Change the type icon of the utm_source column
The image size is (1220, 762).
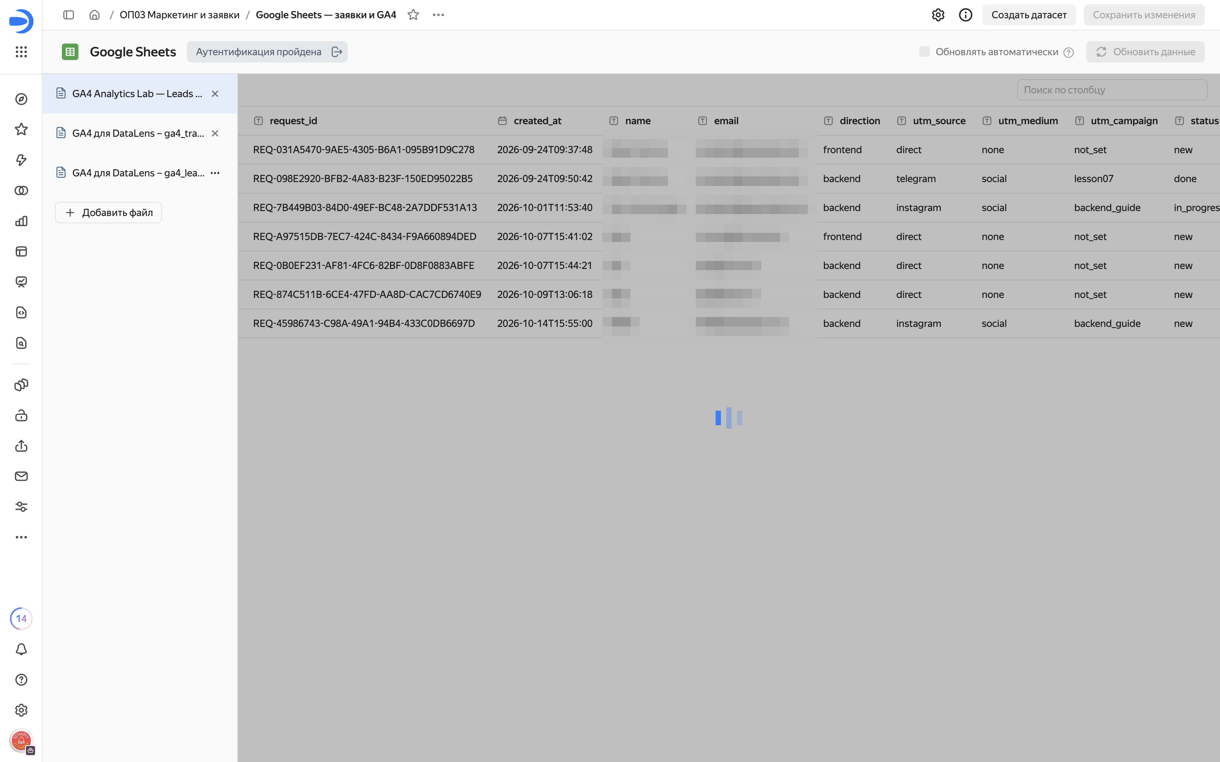[902, 121]
